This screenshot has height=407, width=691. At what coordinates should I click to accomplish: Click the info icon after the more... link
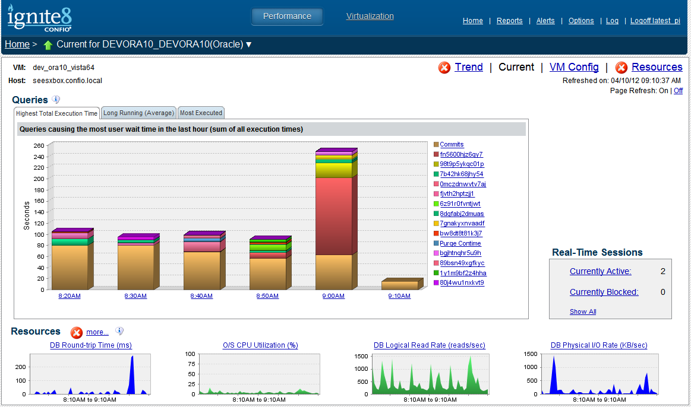pos(119,331)
